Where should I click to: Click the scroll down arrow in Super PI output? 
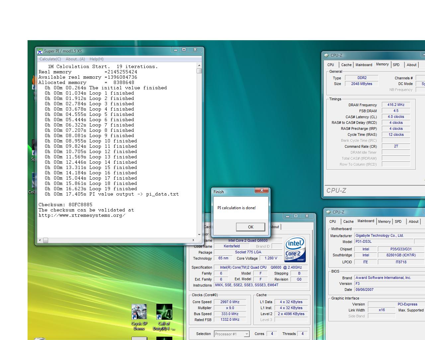(x=199, y=234)
